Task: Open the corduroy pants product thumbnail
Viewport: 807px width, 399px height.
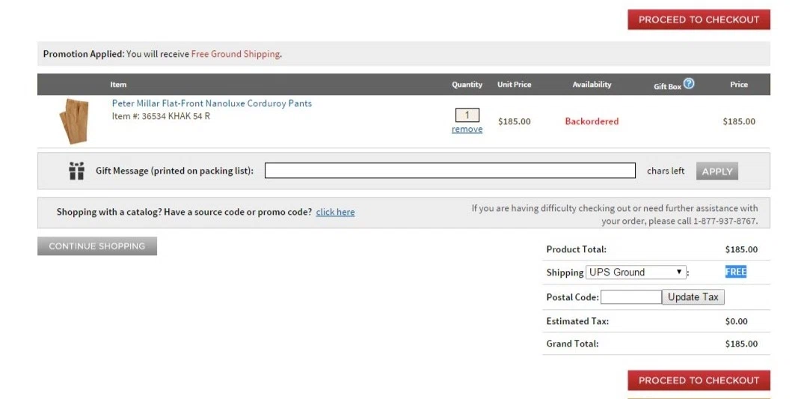Action: (x=74, y=121)
